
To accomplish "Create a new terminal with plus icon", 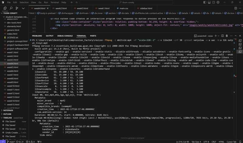I will 216,36.
